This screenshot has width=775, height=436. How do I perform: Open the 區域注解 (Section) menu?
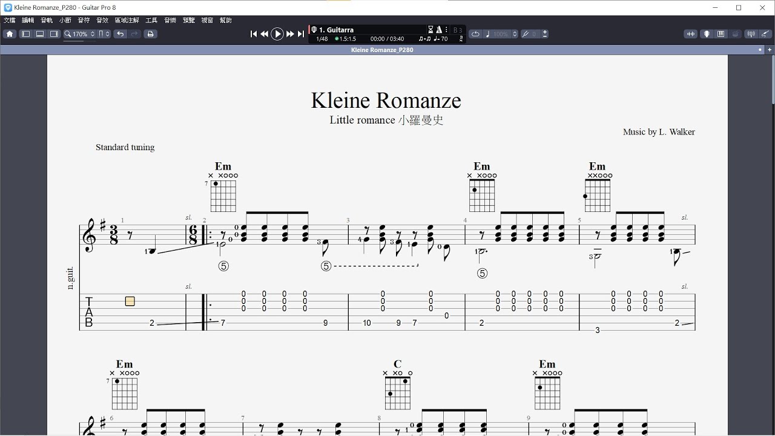127,20
